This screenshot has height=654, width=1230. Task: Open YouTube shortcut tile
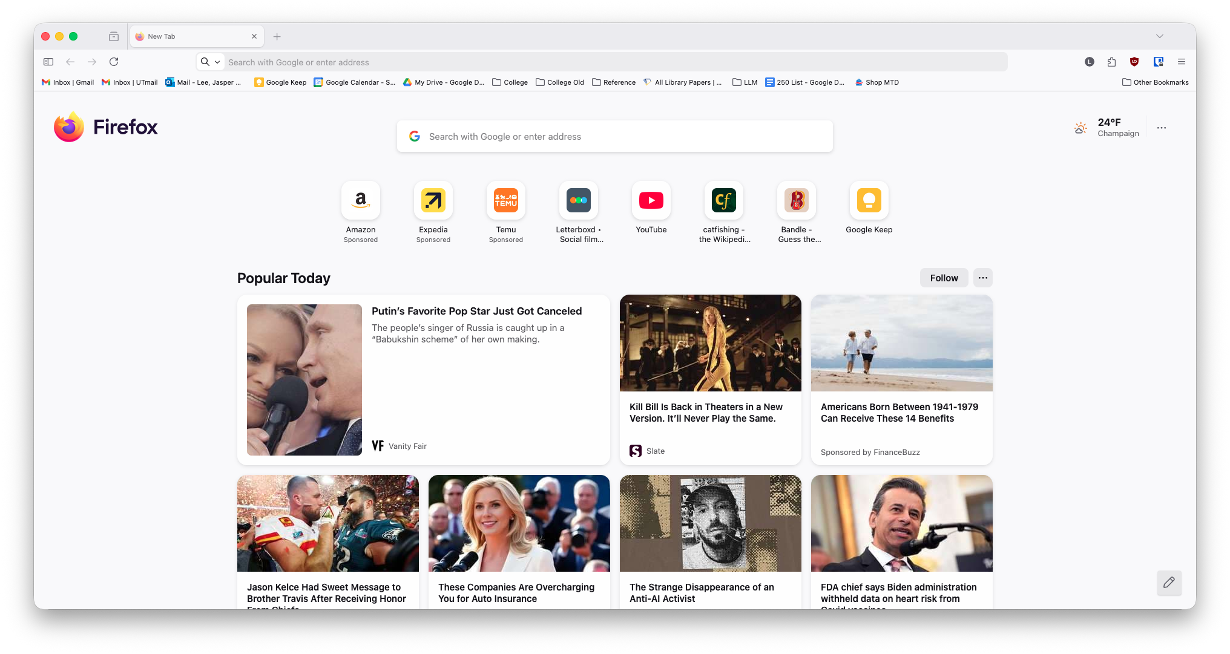click(x=651, y=201)
